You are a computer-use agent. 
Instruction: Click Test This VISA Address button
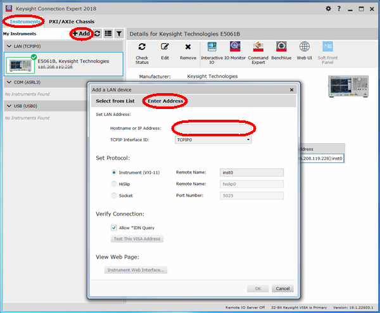tap(137, 239)
